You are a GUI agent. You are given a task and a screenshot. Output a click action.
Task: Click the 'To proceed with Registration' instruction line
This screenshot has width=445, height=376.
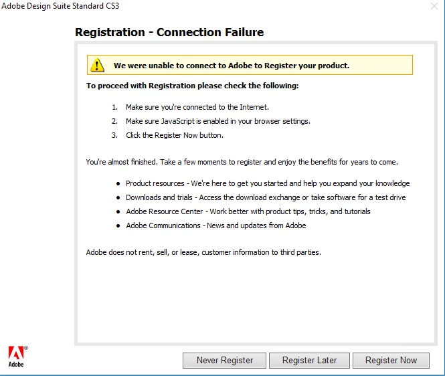[193, 86]
